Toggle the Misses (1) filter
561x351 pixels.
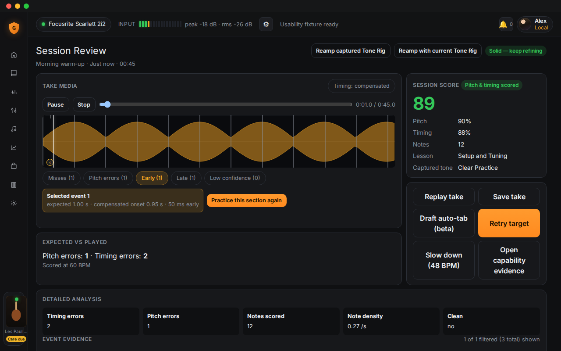[61, 178]
